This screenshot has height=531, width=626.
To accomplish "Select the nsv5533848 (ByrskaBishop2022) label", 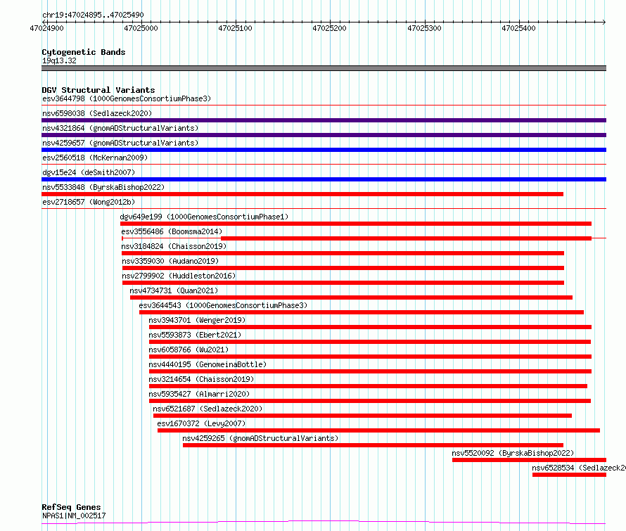I will pyautogui.click(x=103, y=187).
